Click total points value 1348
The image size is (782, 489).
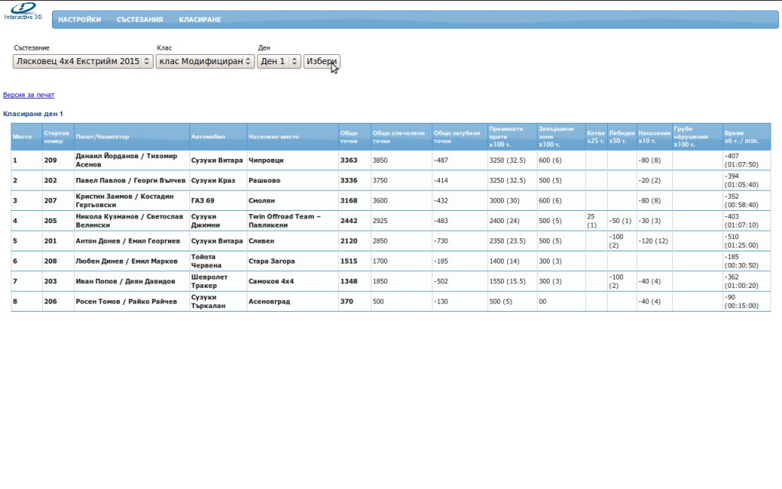tap(348, 281)
